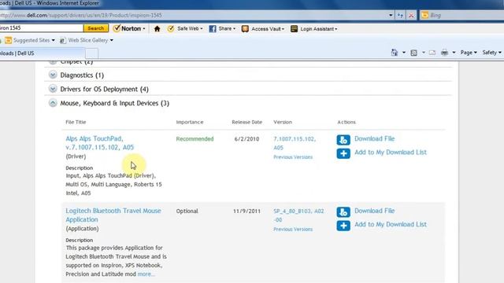The width and height of the screenshot is (504, 283).
Task: Open Previous Versions for Alps TouchPad
Action: pyautogui.click(x=293, y=157)
